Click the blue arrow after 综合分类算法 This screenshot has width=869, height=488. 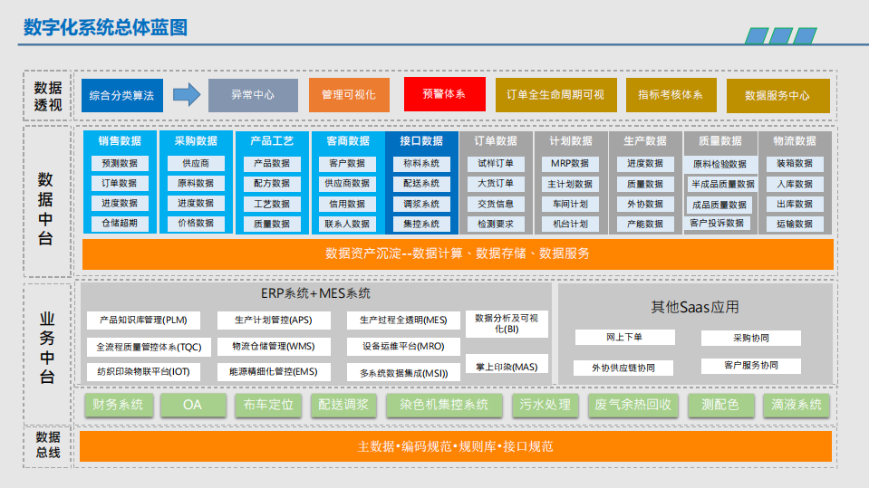point(186,94)
